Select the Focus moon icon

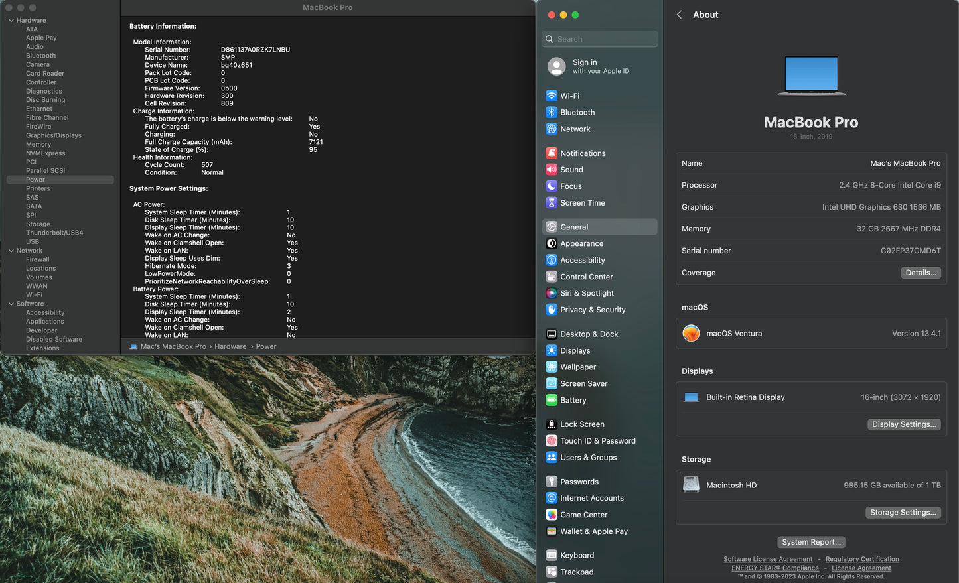[x=552, y=186]
